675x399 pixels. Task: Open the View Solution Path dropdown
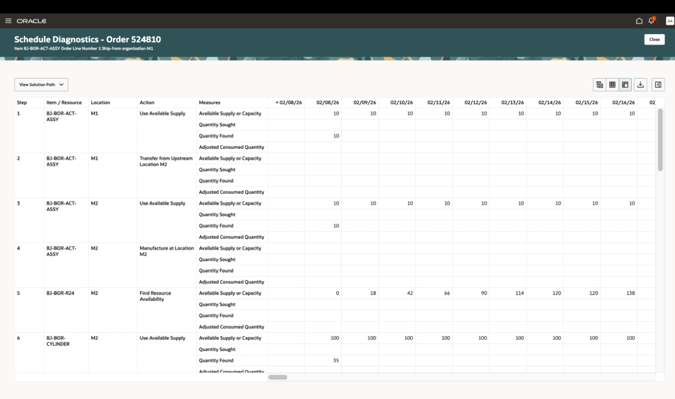pyautogui.click(x=41, y=84)
